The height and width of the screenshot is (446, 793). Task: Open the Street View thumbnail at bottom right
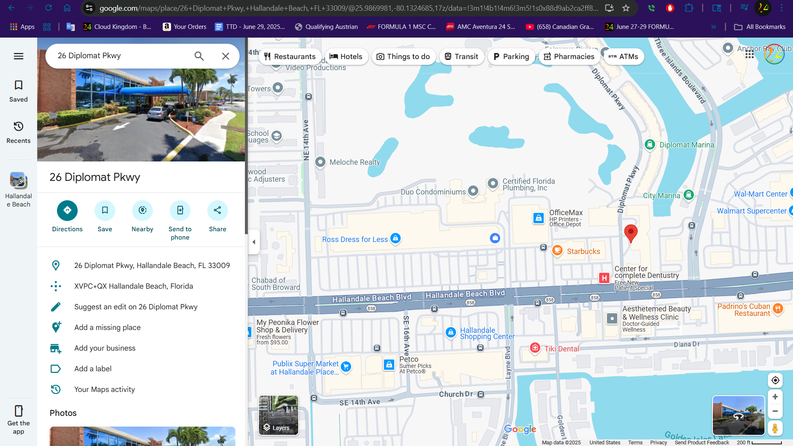click(738, 415)
